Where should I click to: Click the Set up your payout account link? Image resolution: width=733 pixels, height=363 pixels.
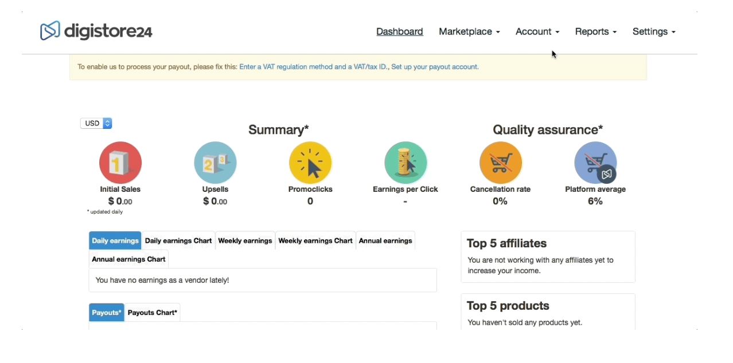pyautogui.click(x=435, y=67)
